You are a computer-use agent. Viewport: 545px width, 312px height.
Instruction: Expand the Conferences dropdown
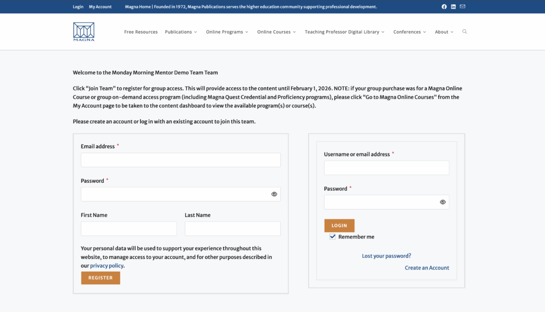point(409,31)
